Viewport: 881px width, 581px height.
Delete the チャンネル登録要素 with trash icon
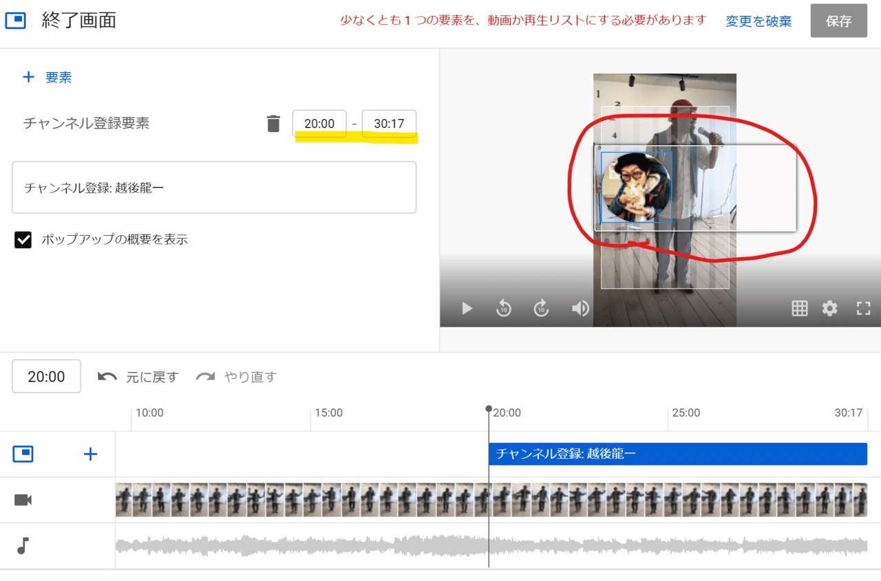(x=273, y=124)
